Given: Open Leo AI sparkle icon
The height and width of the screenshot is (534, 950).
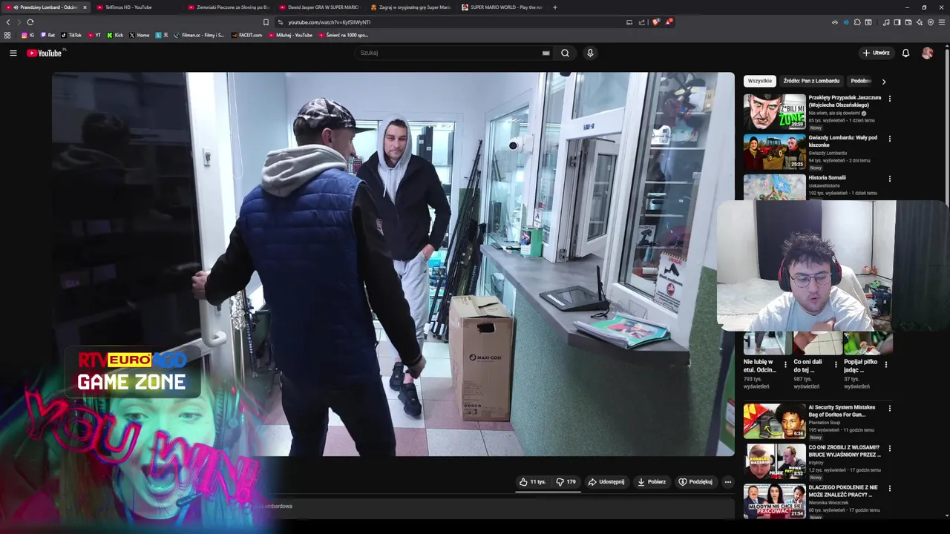Looking at the screenshot, I should [919, 22].
